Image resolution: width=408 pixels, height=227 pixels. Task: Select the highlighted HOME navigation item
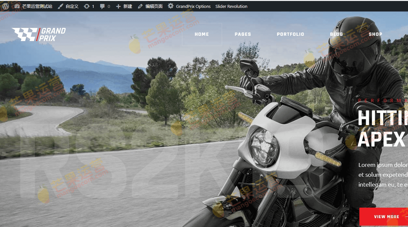click(202, 34)
